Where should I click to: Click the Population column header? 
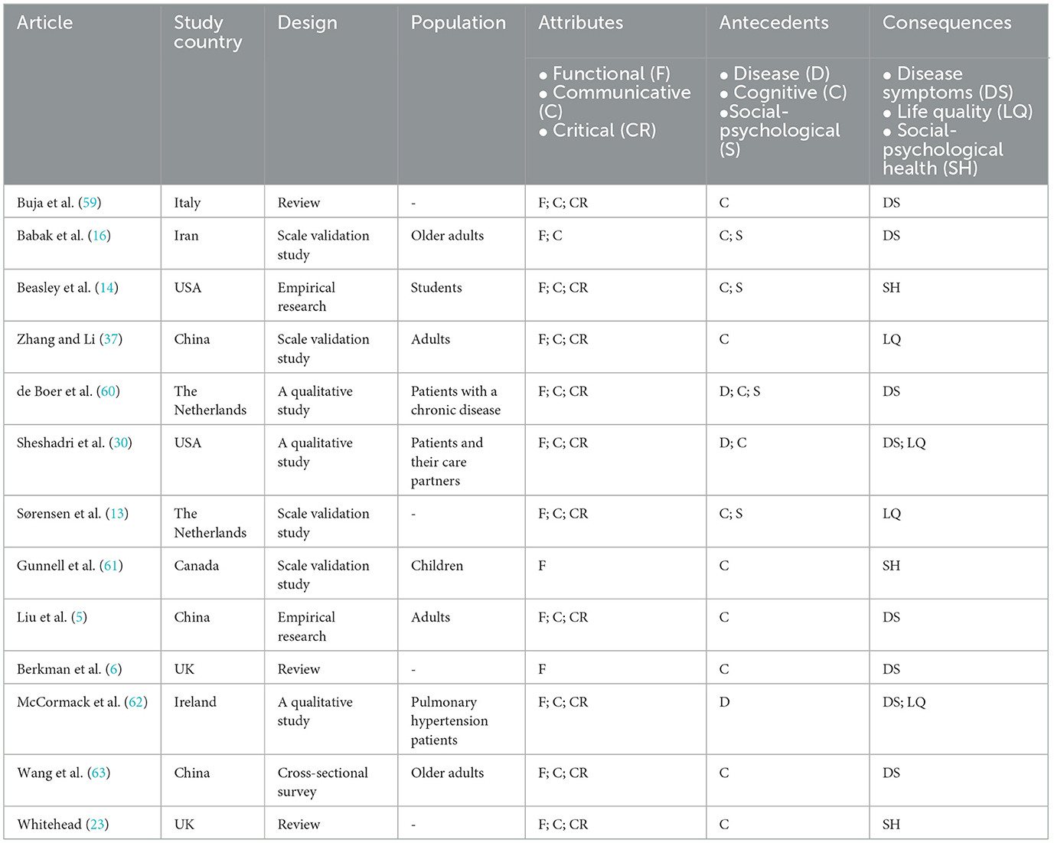[458, 23]
